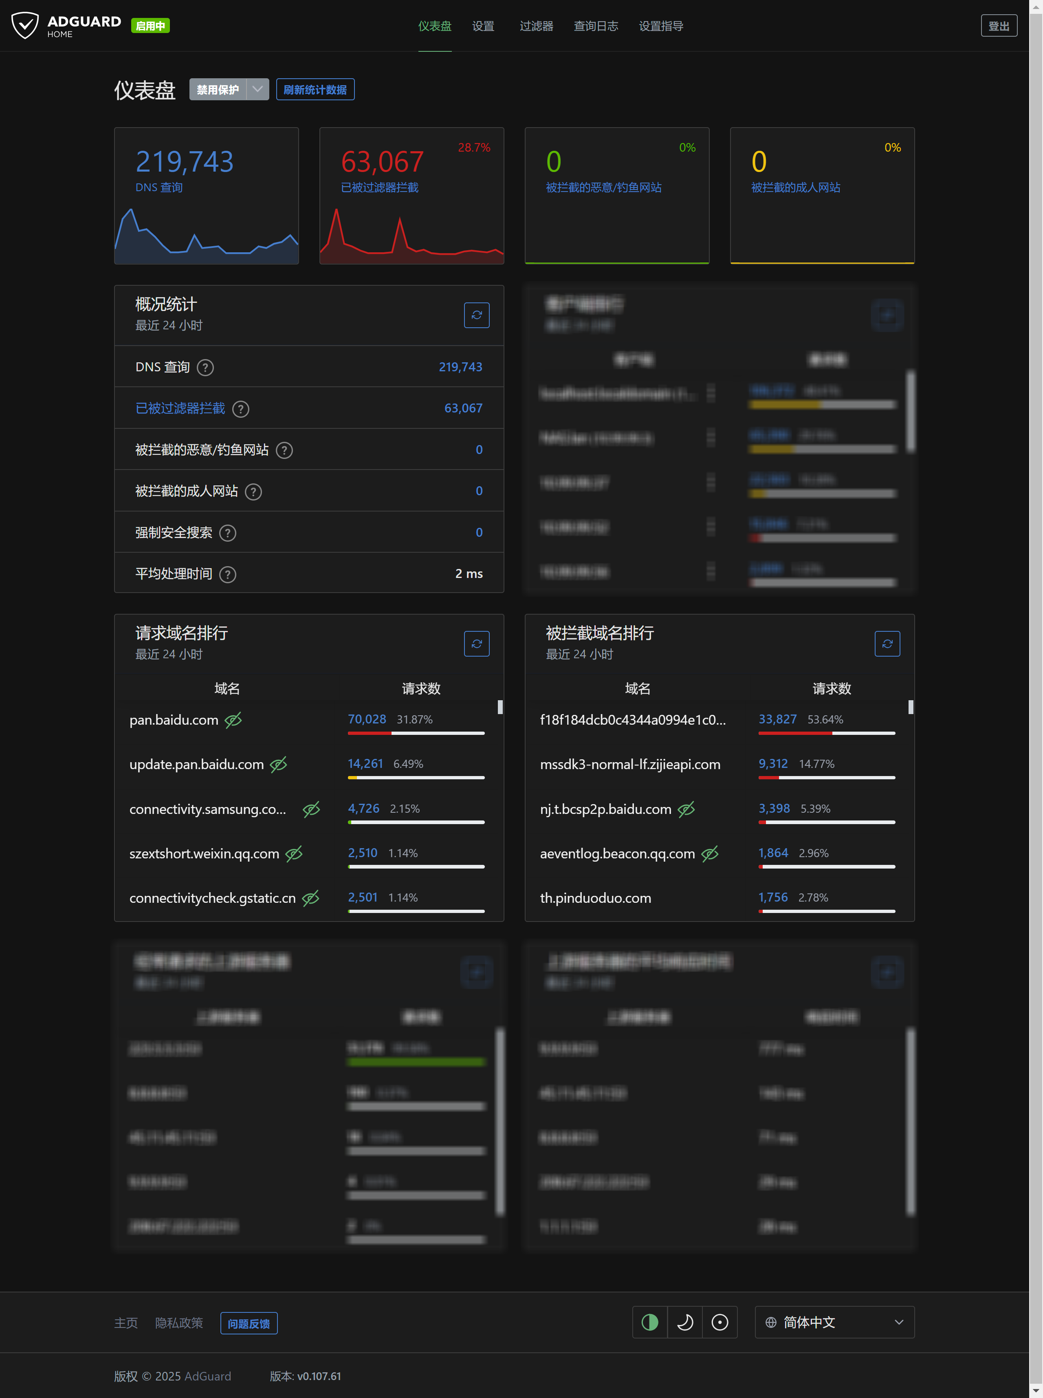Viewport: 1043px width, 1398px height.
Task: Click the 14,261 request count
Action: coord(365,763)
